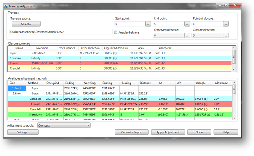Open the Adjustment to apply dropdown
The width and height of the screenshot is (254, 156).
[x=64, y=125]
